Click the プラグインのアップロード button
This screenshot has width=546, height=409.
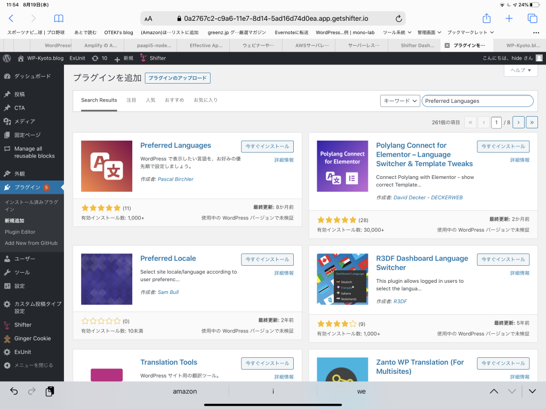tap(178, 78)
